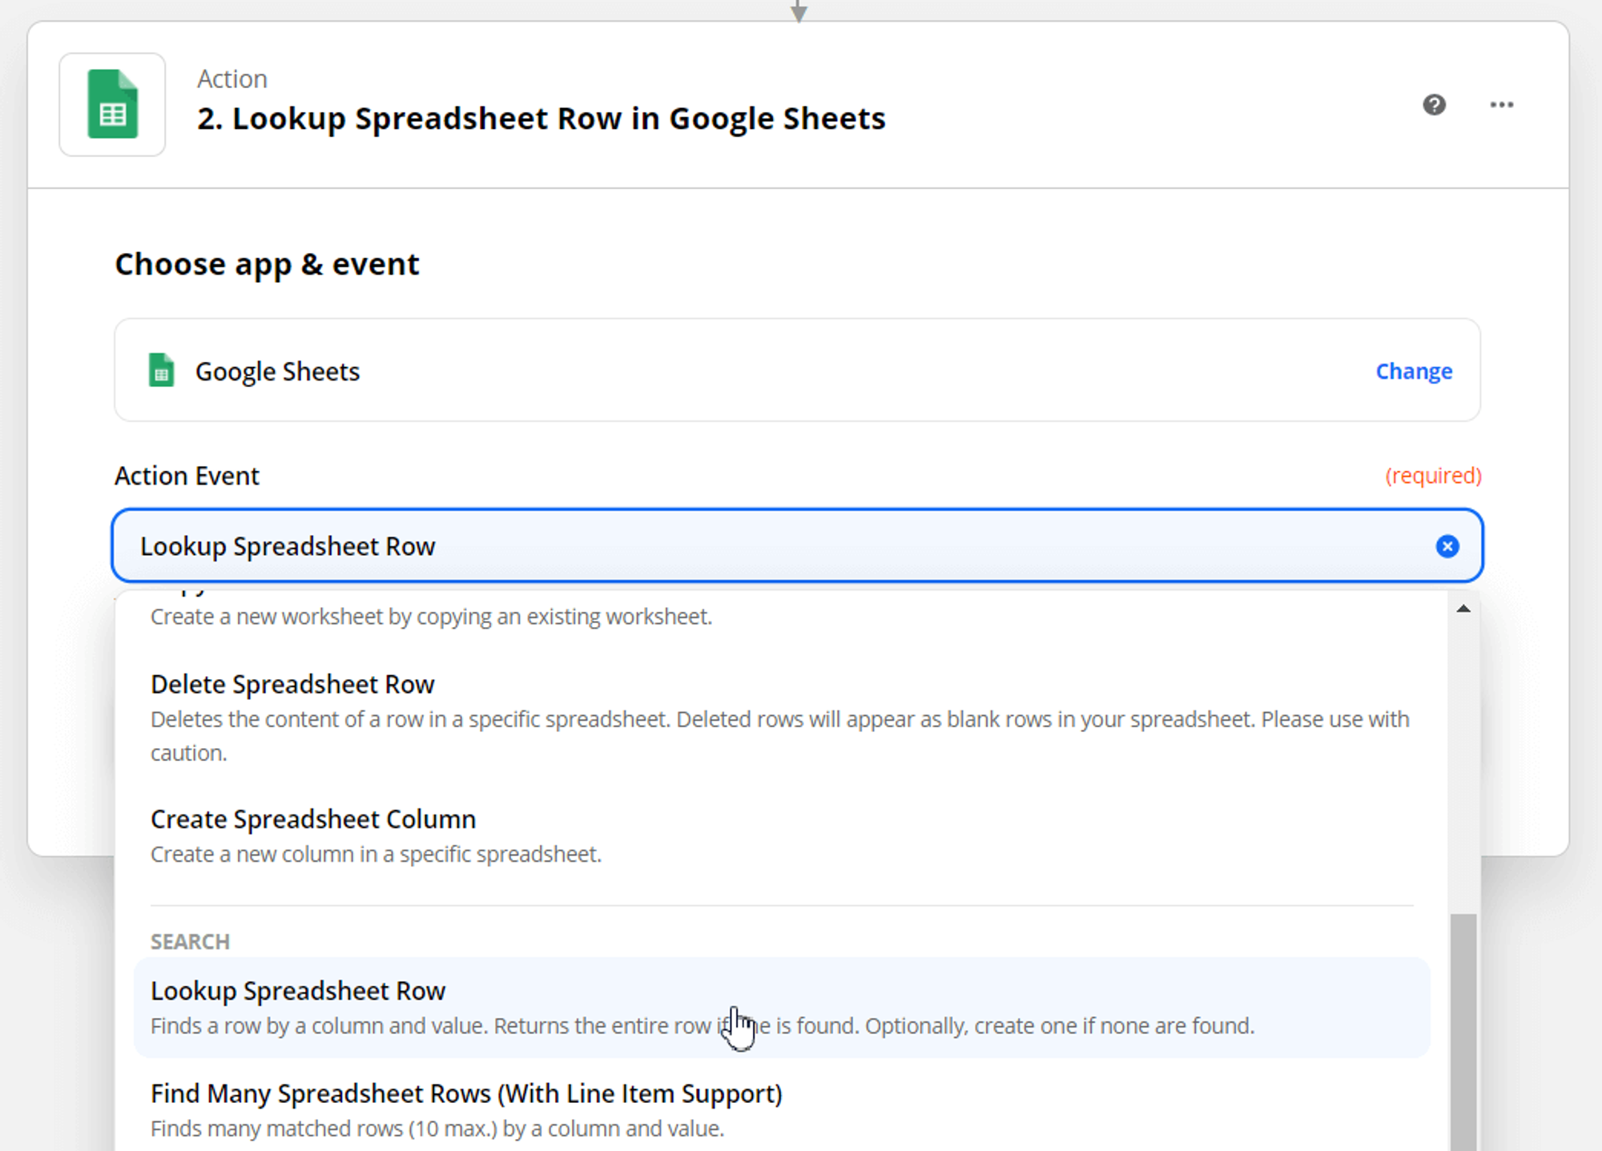Click the "Action Event" label

click(187, 476)
